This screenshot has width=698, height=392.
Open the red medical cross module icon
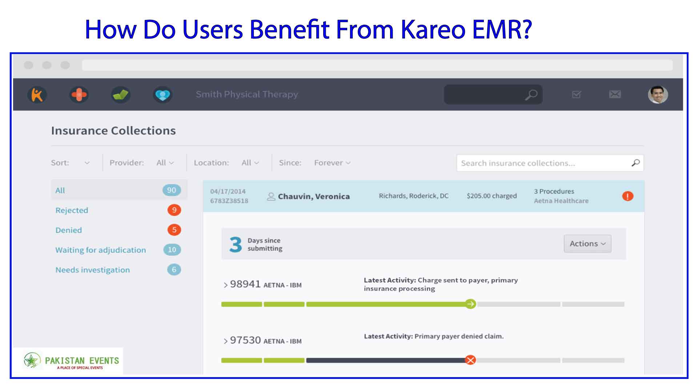79,95
